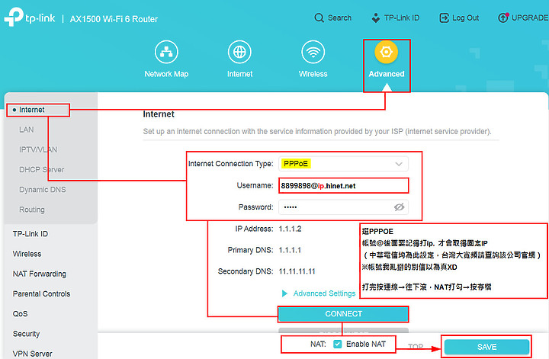Open NAT Forwarding sidebar section
Screen dimensions: 549x359
coord(40,274)
